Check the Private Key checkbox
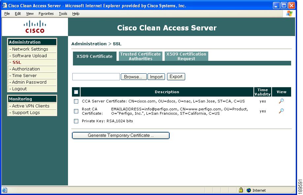303x195 pixels. (x=76, y=121)
